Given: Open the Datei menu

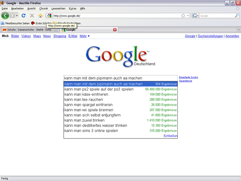Looking at the screenshot, I should pos(5,9).
